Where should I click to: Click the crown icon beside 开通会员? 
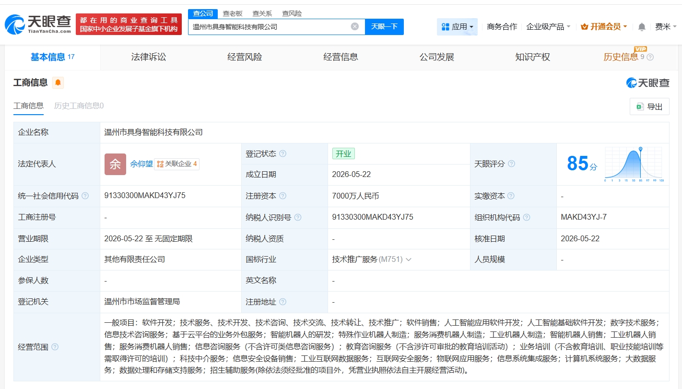(584, 27)
